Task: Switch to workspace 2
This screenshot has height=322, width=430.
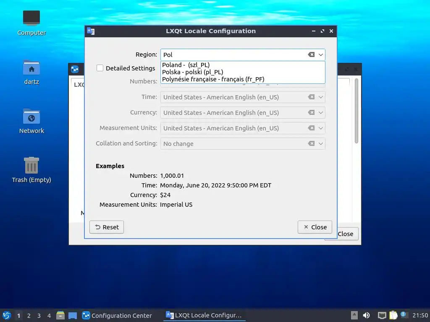Action: click(x=29, y=316)
